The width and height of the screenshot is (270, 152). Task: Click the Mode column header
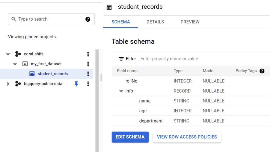click(x=208, y=71)
